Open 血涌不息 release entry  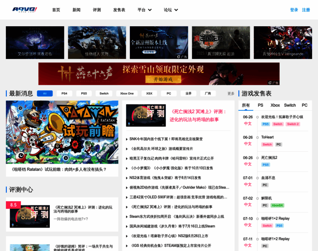[x=268, y=178]
